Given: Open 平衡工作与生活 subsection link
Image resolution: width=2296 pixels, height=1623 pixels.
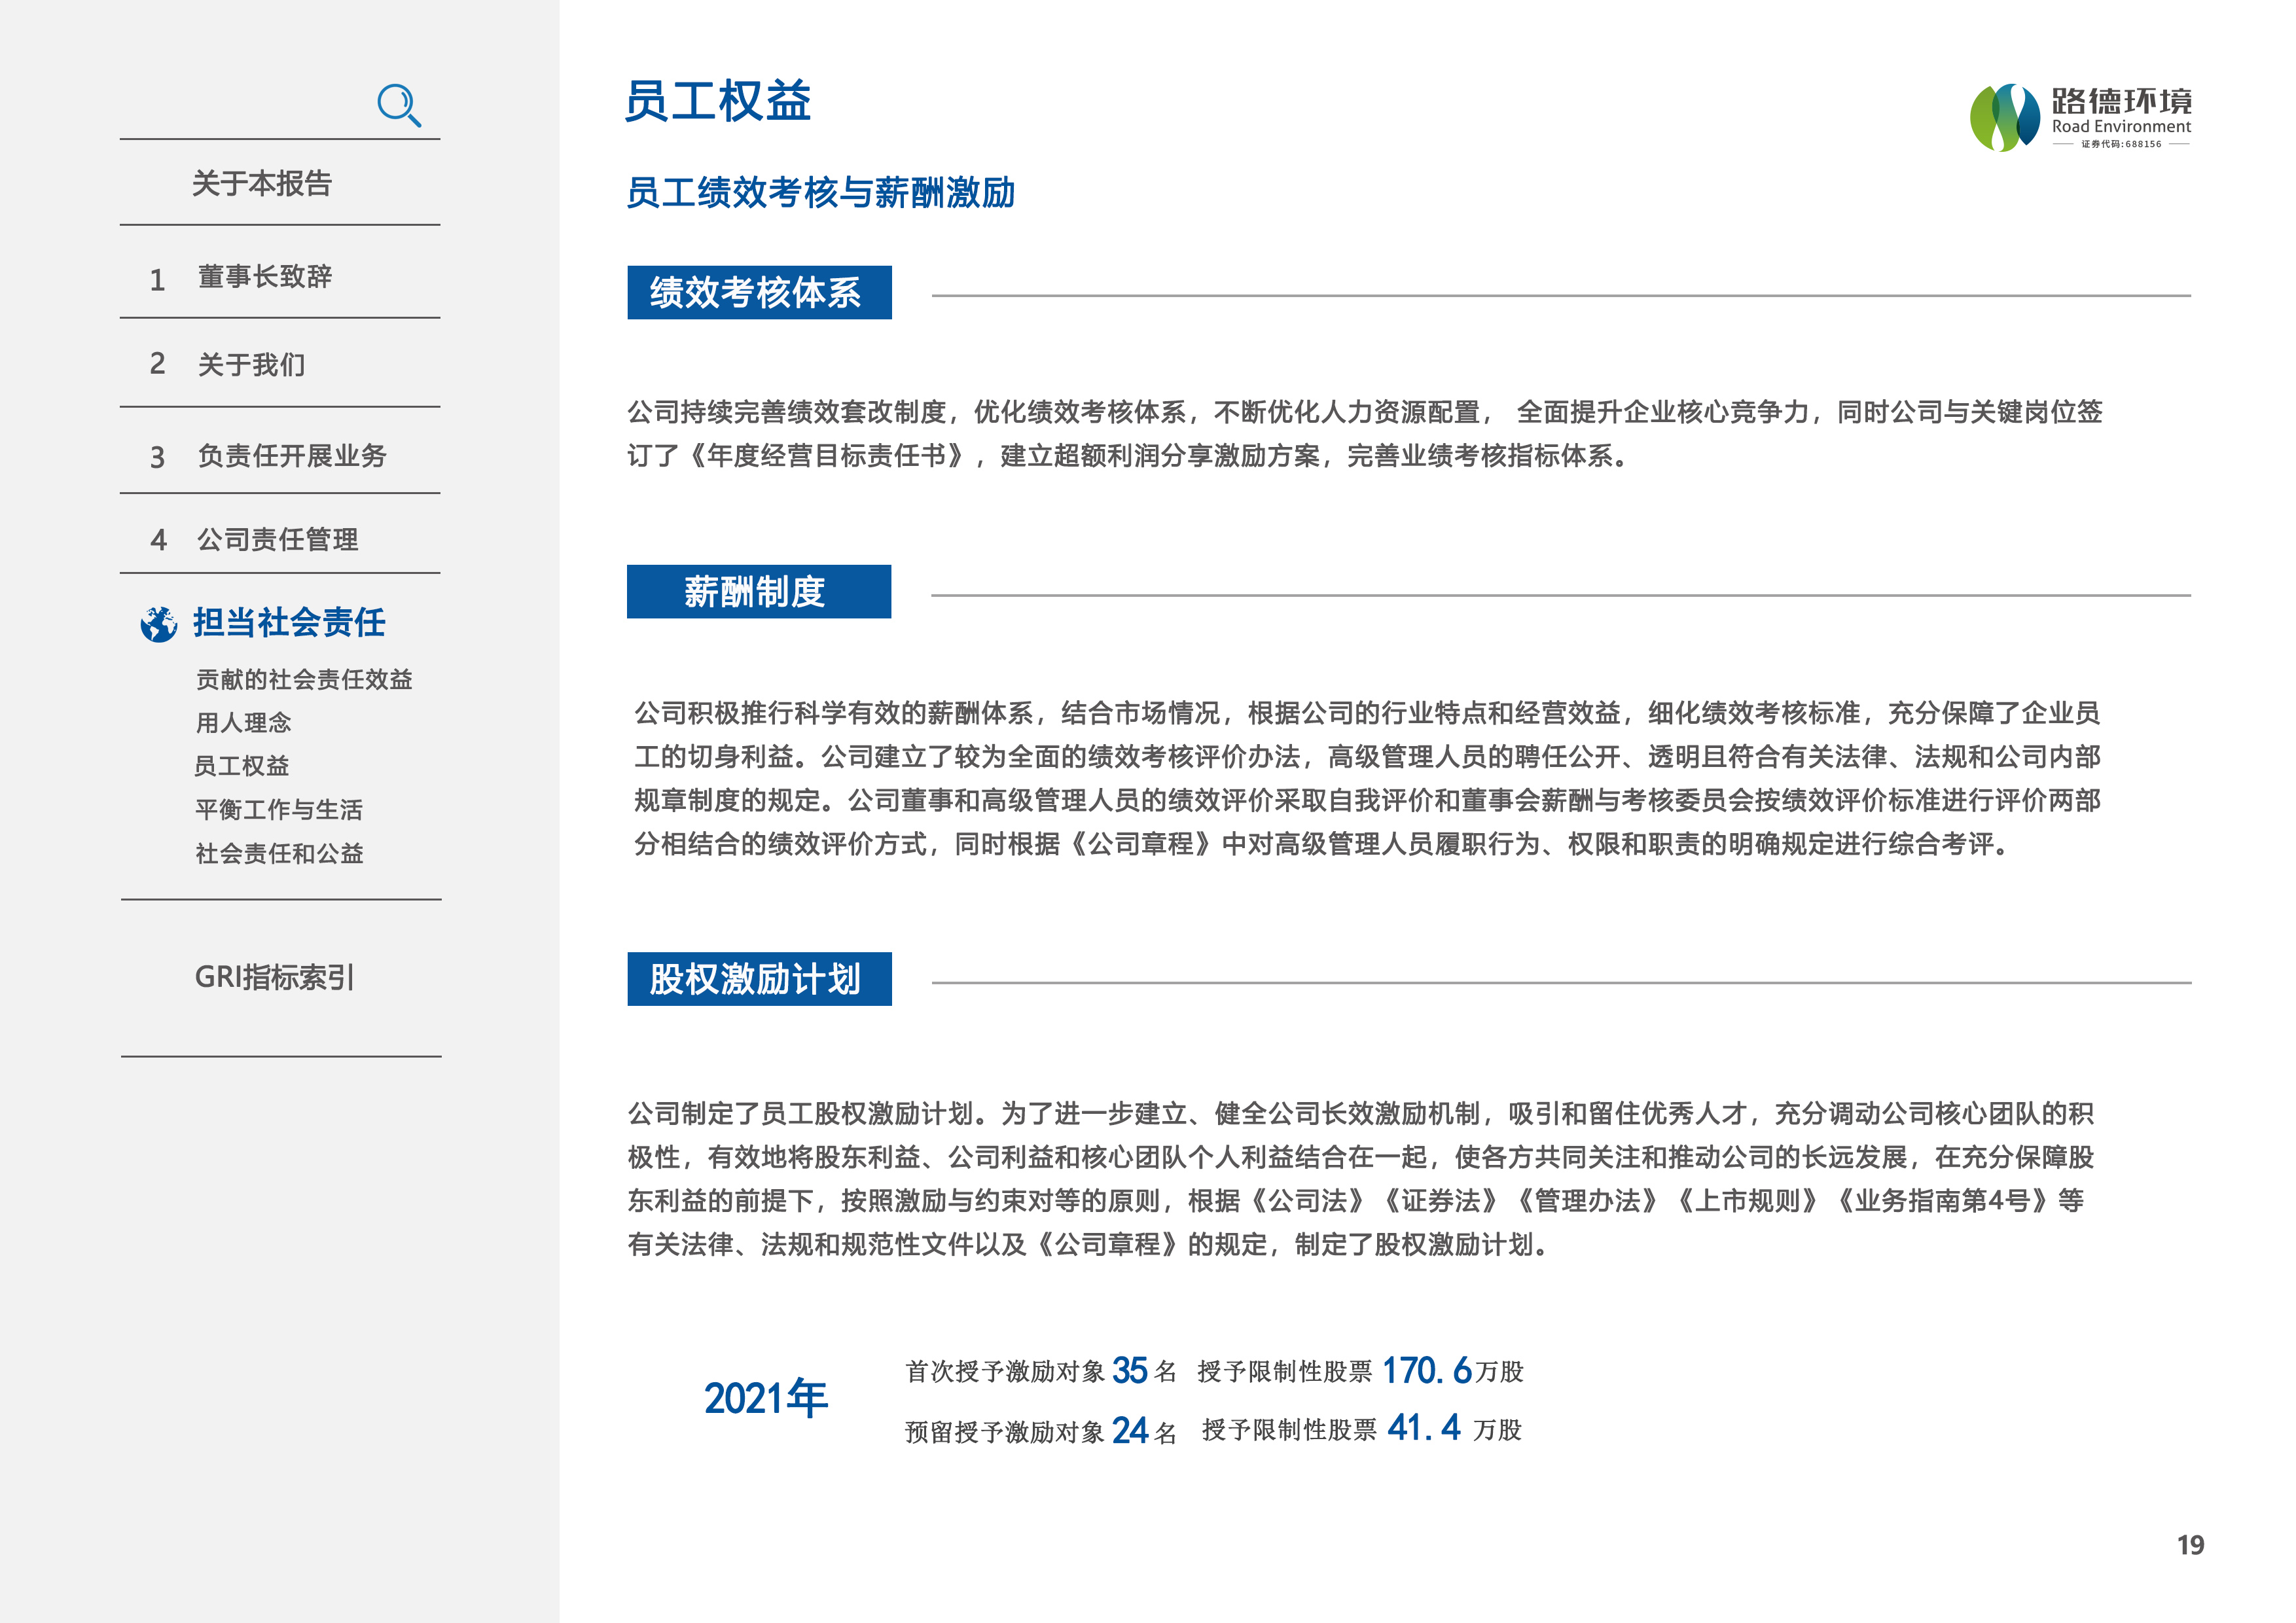Looking at the screenshot, I should [279, 810].
